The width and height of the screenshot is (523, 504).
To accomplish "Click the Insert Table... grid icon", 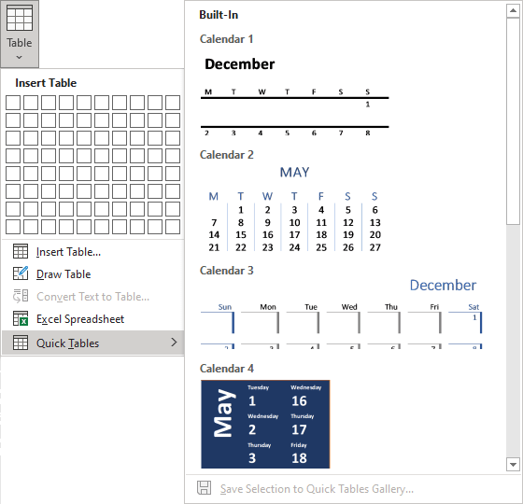I will (x=21, y=251).
